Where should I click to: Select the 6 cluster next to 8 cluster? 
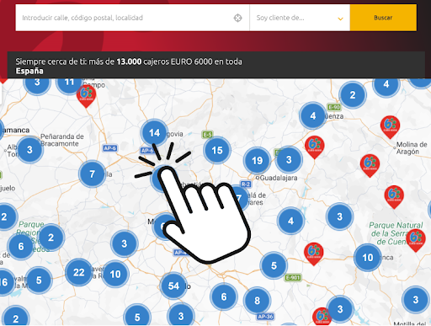tap(224, 297)
